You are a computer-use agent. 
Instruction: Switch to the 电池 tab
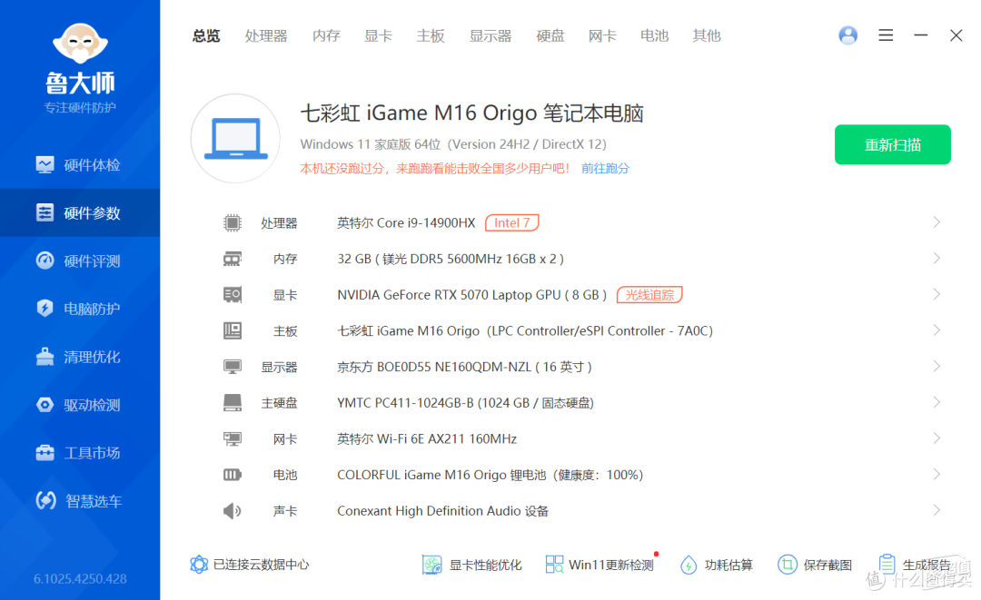(654, 35)
